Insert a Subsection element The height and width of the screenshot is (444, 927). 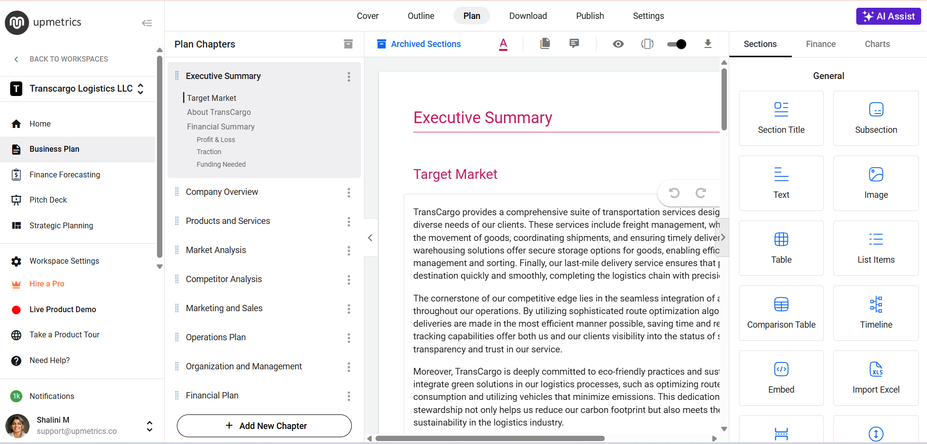[876, 118]
